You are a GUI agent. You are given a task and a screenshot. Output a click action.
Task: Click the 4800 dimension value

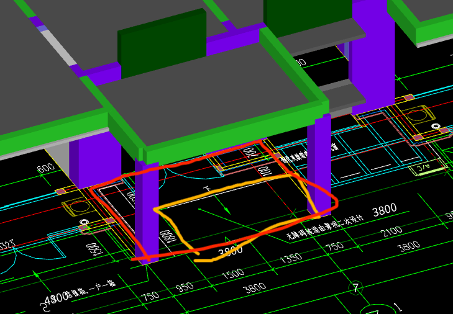(56, 298)
